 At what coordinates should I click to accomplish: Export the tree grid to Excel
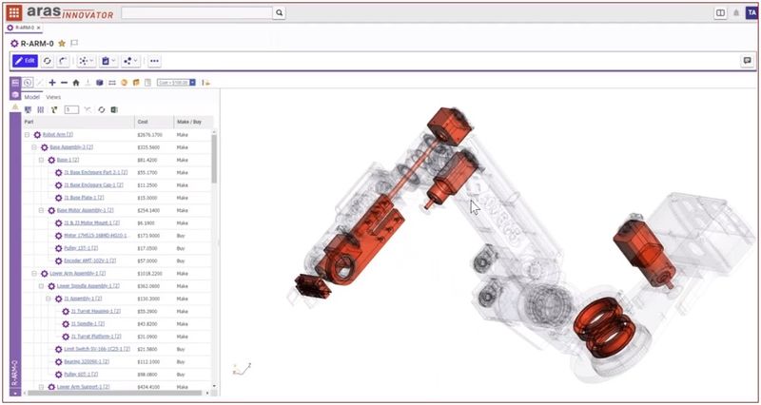pos(113,109)
